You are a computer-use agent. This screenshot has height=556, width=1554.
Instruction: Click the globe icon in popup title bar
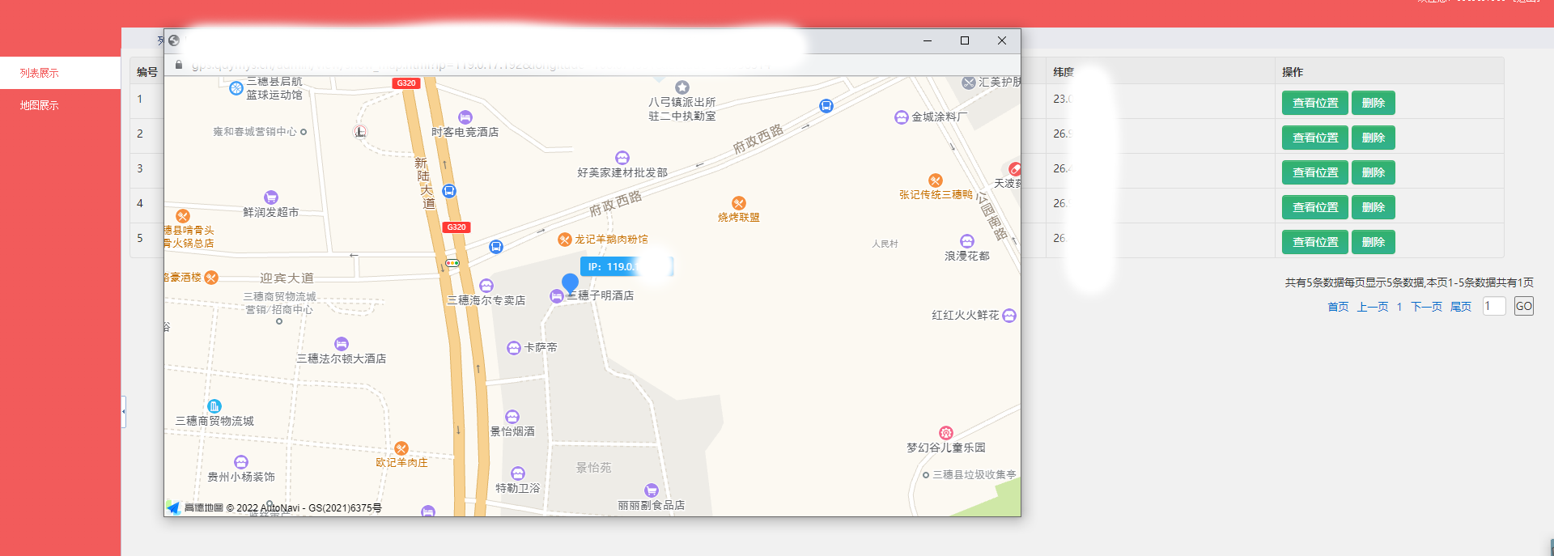[174, 40]
